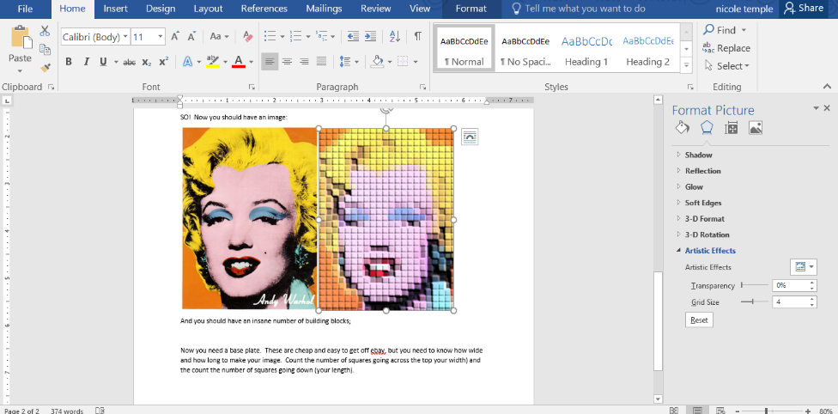838x414 pixels.
Task: Apply the Heading 2 style
Action: [x=647, y=51]
